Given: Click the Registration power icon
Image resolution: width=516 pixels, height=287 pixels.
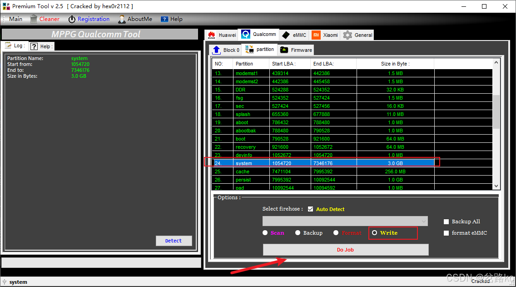Looking at the screenshot, I should coord(72,20).
